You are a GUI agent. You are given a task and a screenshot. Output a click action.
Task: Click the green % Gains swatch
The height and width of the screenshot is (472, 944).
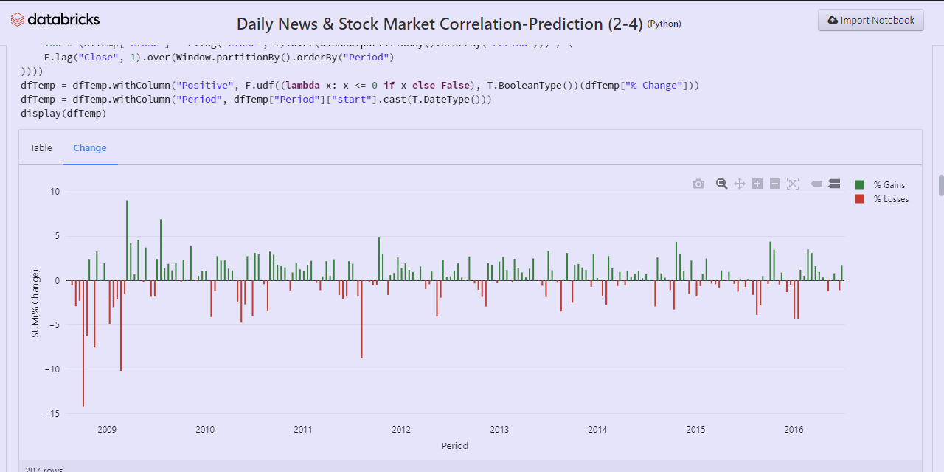(859, 185)
